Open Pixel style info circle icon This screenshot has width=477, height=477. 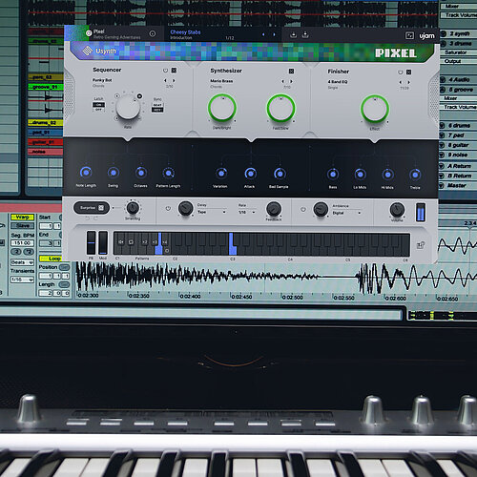click(x=153, y=33)
